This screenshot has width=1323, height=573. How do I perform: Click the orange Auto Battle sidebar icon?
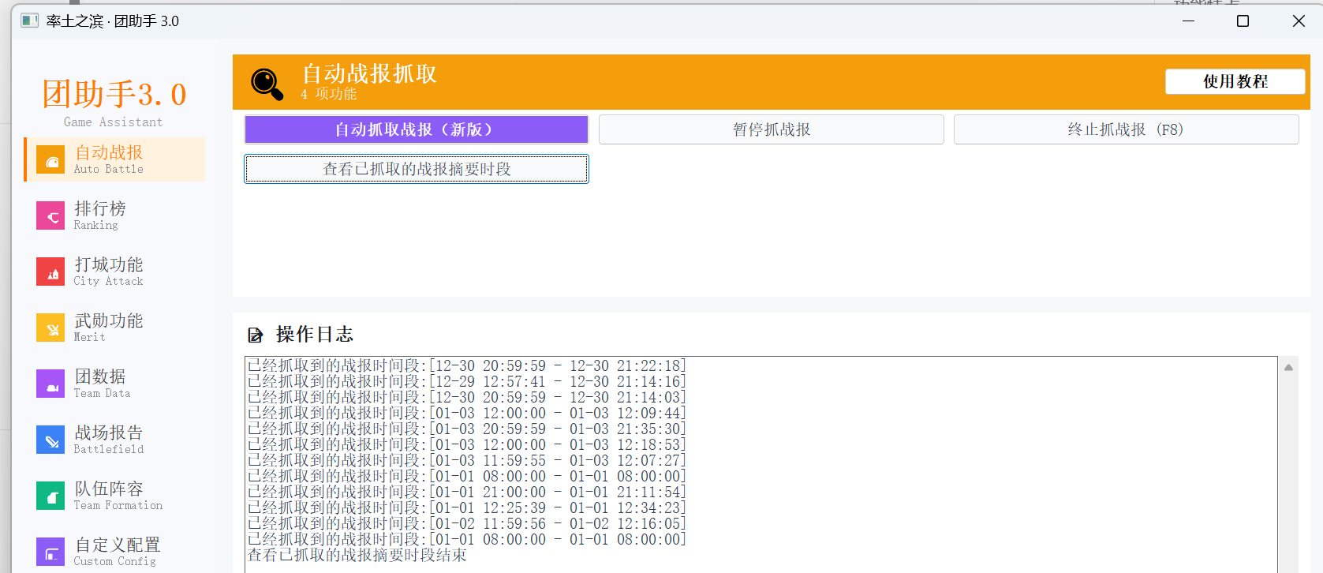50,159
